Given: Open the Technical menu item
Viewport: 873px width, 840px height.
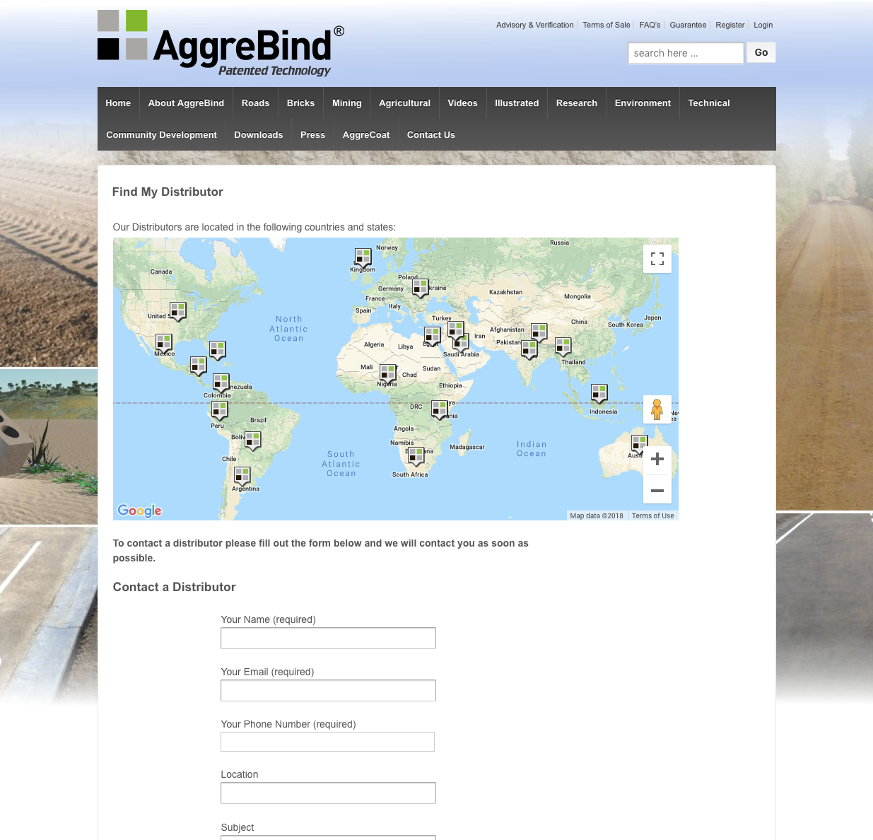Looking at the screenshot, I should click(709, 103).
